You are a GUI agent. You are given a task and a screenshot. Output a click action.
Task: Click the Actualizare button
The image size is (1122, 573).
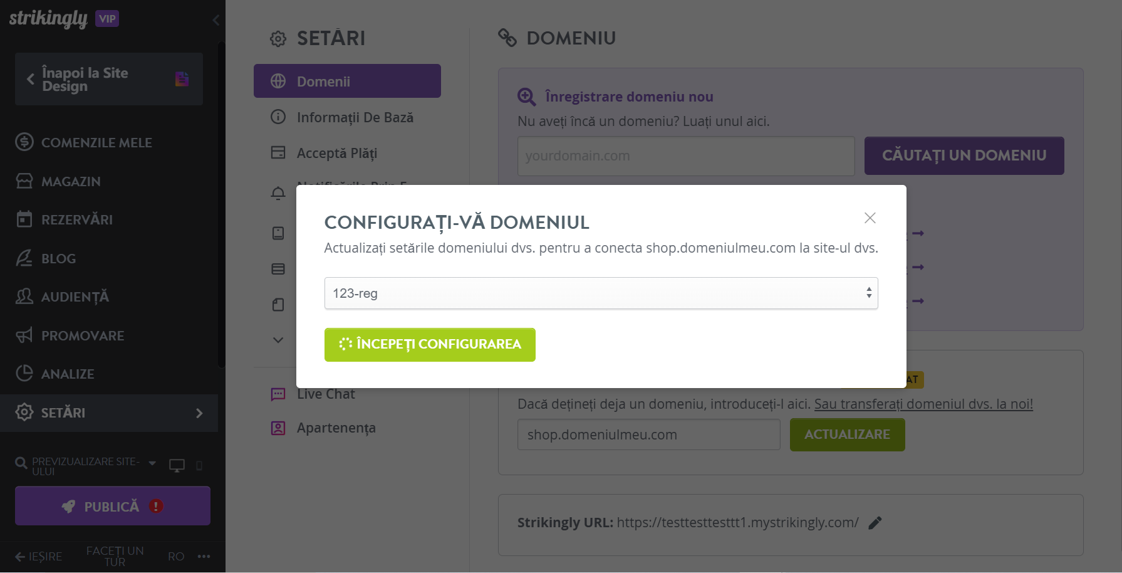point(847,434)
